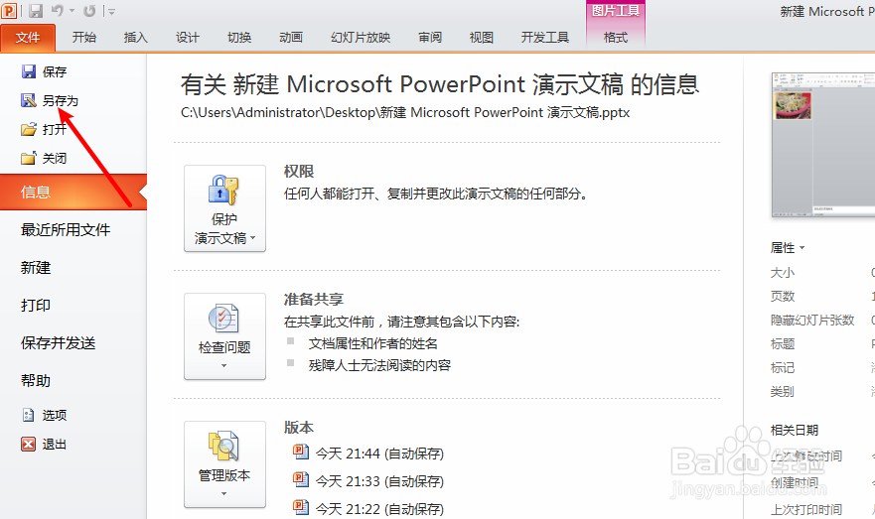Click the 版本 section heading

299,428
